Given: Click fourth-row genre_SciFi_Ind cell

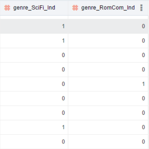Looking at the screenshot, I should [34, 70].
